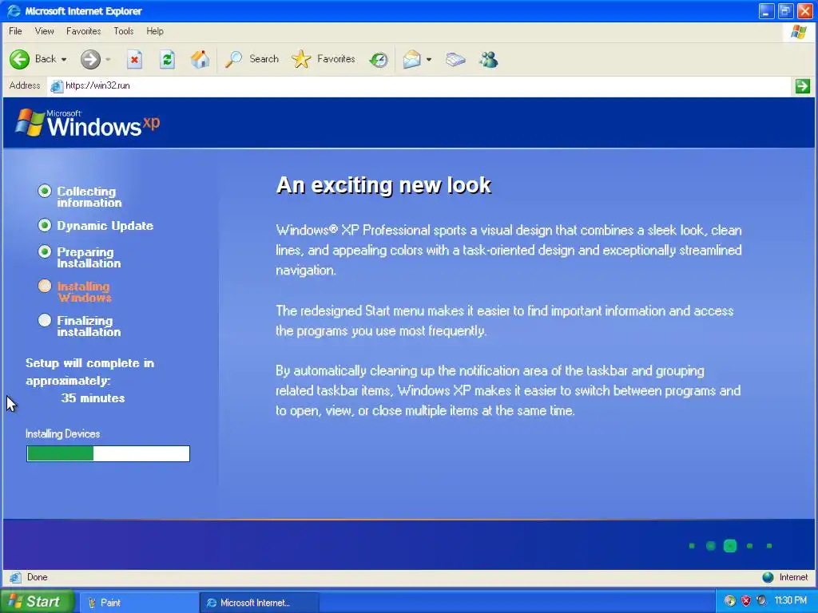Viewport: 818px width, 613px height.
Task: Click the page icon in address bar
Action: point(57,86)
